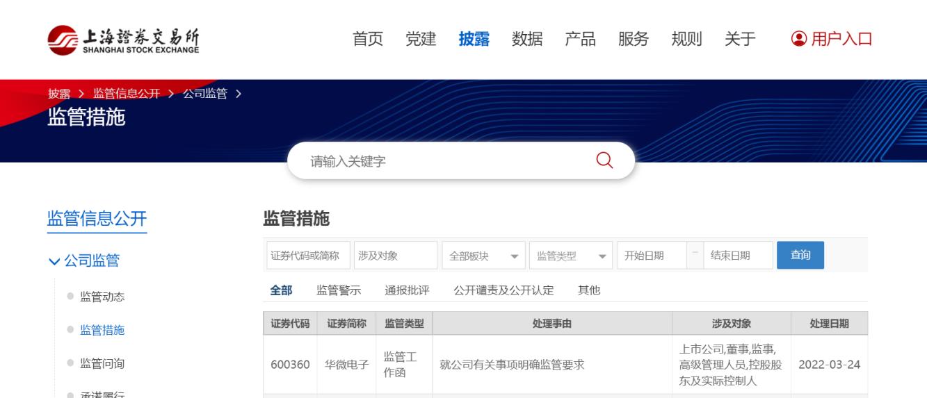Open the 产品 navigation menu
927x398 pixels.
pos(580,40)
